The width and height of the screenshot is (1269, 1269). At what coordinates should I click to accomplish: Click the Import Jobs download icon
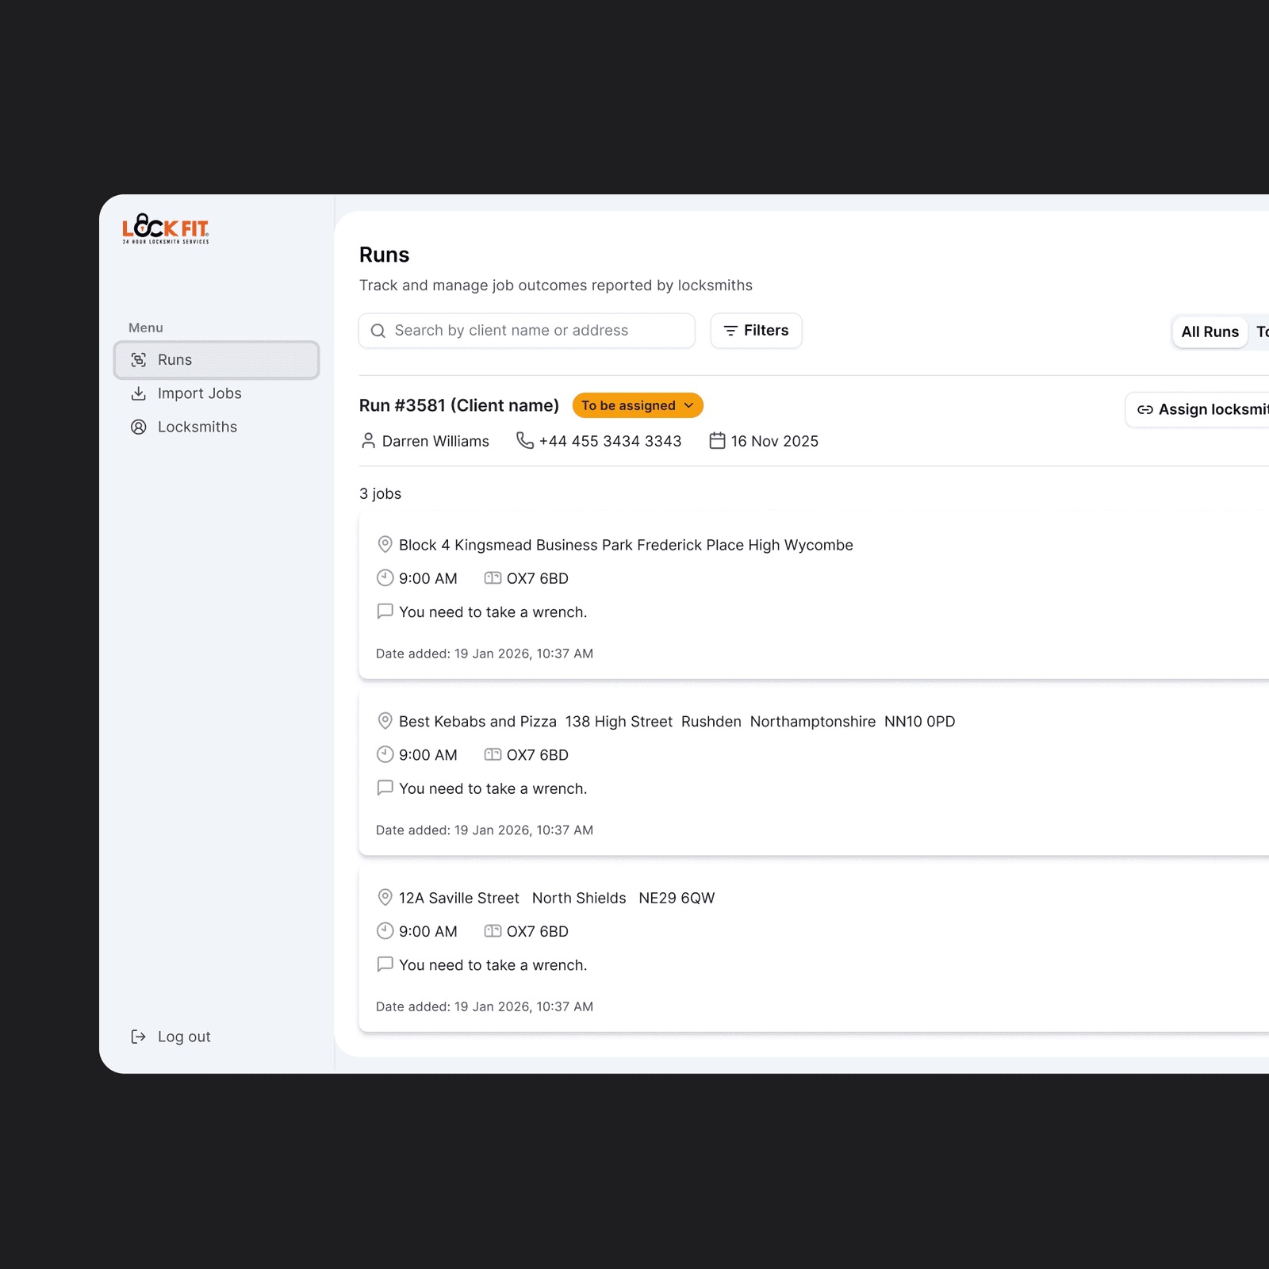coord(139,393)
